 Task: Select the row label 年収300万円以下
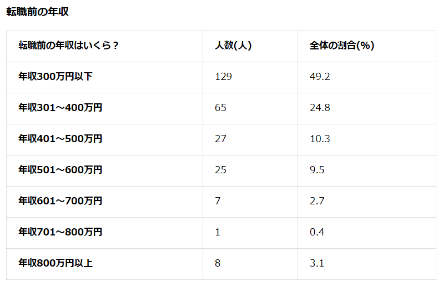[56, 77]
